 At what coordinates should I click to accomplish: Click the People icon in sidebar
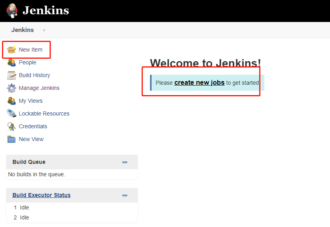point(11,62)
